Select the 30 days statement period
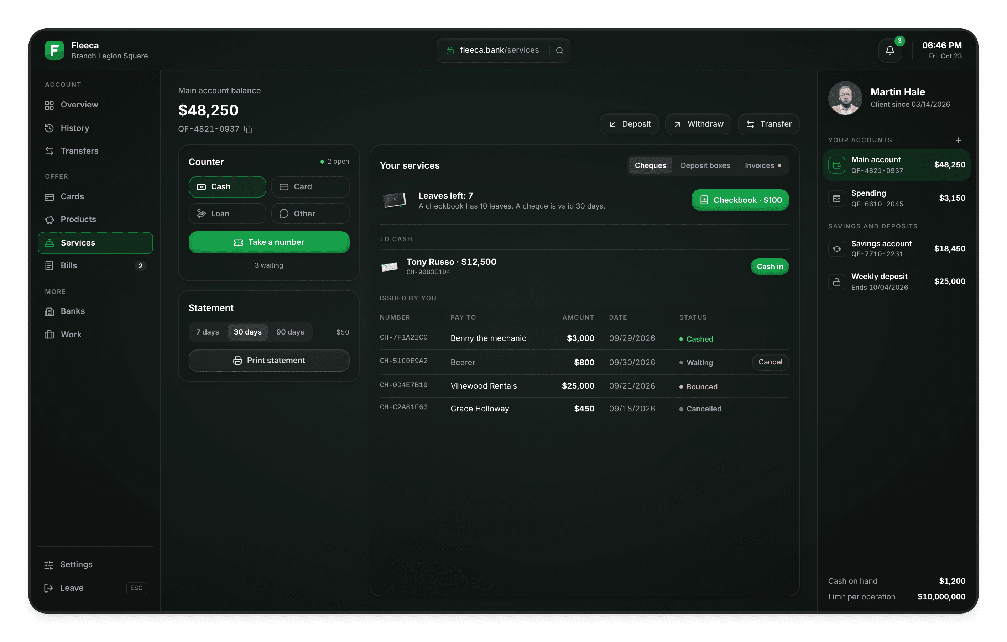Screen dimensions: 1007x642 (247, 332)
